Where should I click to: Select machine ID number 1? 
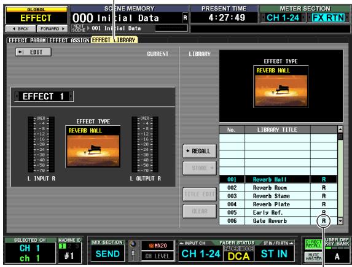point(62,246)
